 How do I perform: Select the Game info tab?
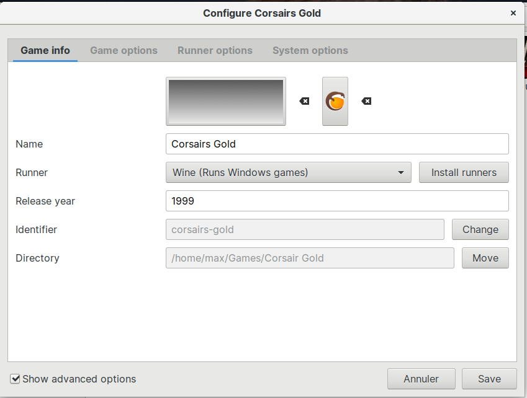pyautogui.click(x=45, y=51)
